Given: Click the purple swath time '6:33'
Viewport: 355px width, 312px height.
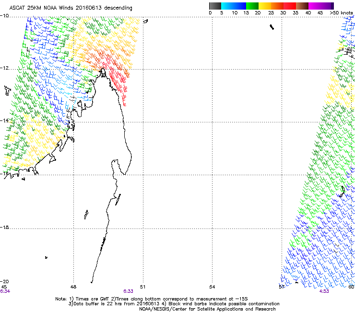Looking at the screenshot, I should point(128,291).
